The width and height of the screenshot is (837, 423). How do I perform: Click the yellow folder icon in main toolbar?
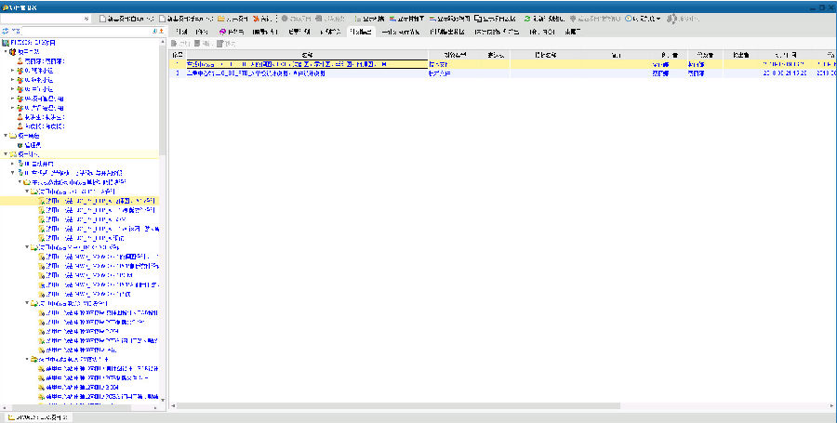221,19
